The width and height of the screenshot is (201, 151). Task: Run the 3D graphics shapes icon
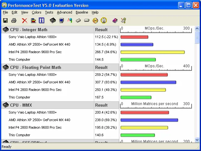tap(70, 20)
